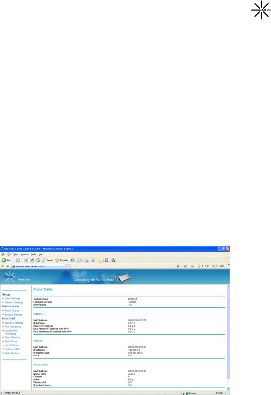Viewport: 271px width, 395px height.
Task: Click the Mail envelope toolbar icon
Action: click(79, 260)
